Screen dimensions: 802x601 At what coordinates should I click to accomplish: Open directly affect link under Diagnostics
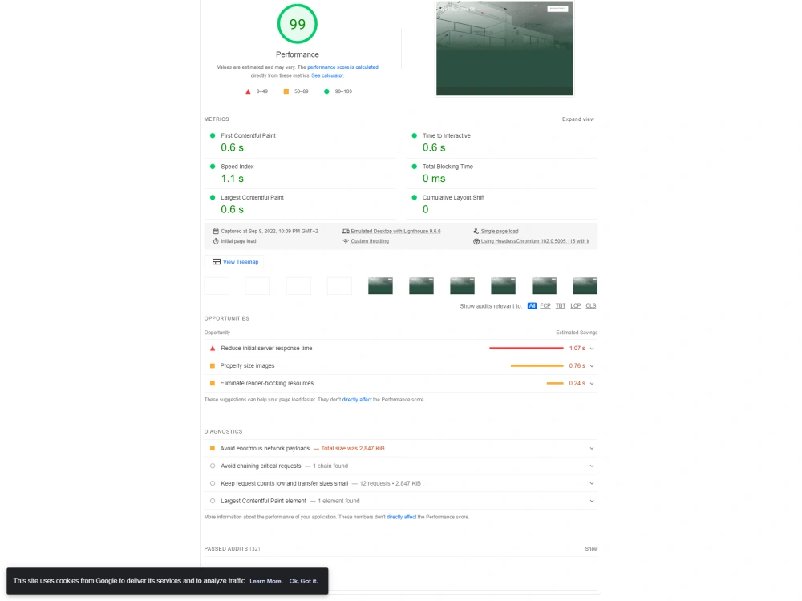(402, 517)
